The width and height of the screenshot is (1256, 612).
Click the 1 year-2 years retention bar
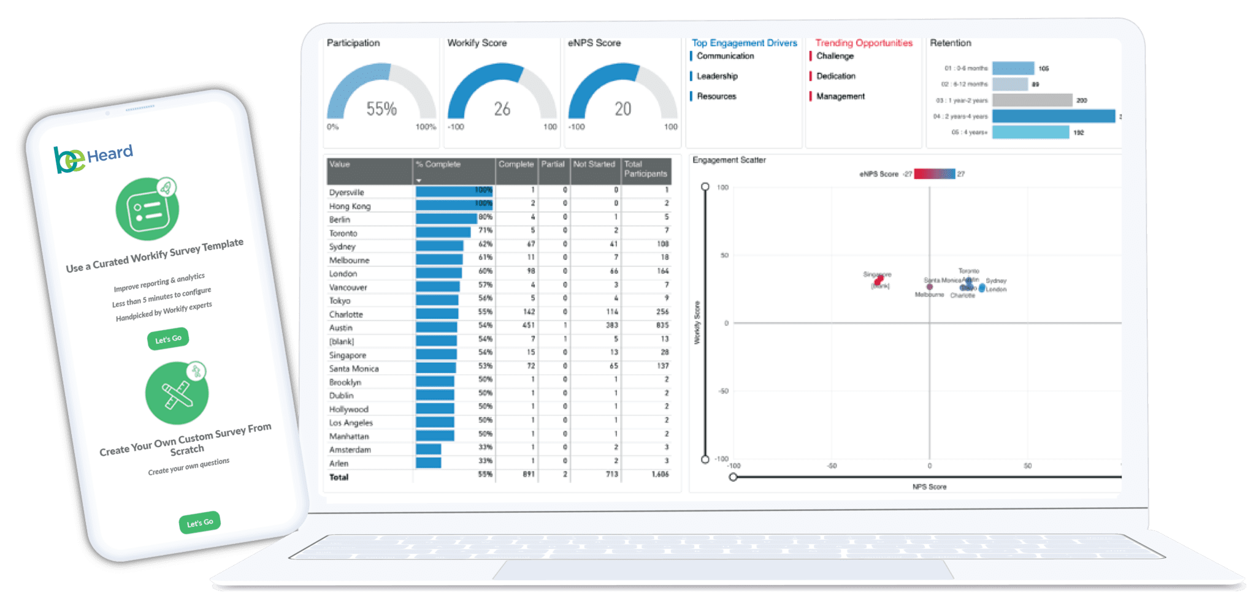[1032, 100]
